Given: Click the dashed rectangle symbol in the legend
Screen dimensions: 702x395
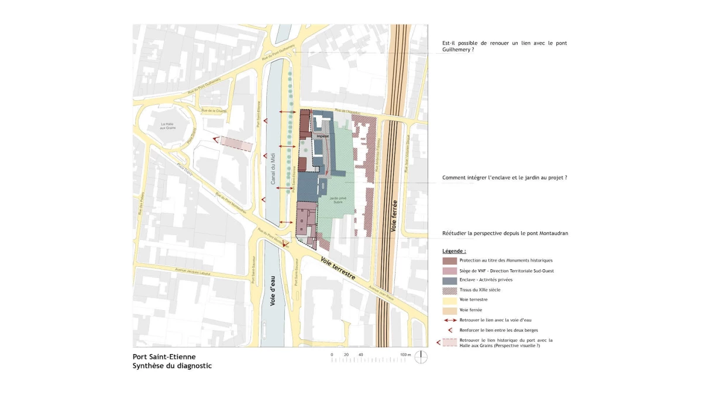Looking at the screenshot, I should pos(449,342).
